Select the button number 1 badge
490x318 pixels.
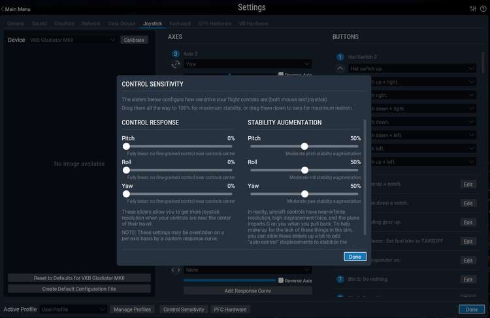point(340,57)
